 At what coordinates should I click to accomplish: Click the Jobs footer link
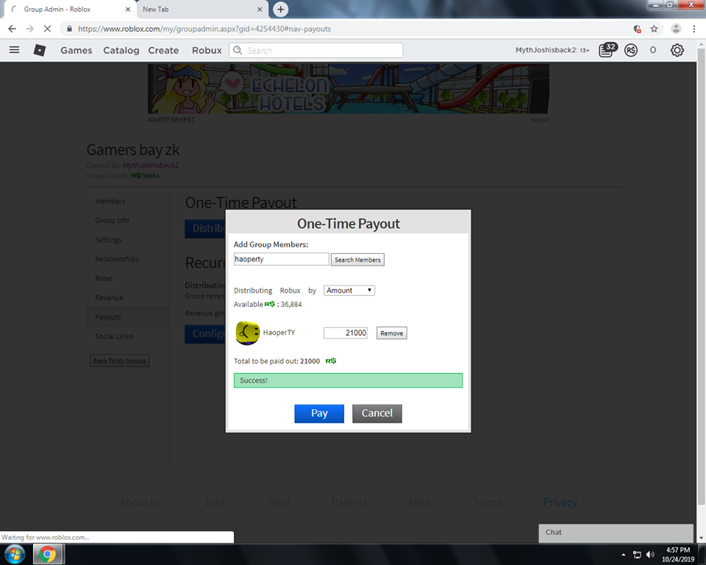pyautogui.click(x=215, y=502)
